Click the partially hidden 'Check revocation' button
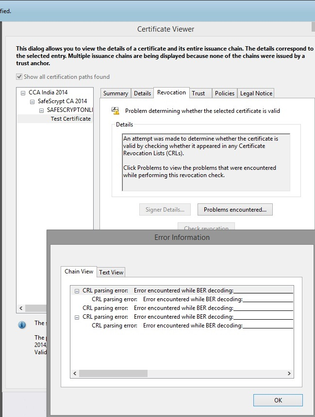The height and width of the screenshot is (417, 315). coord(206,227)
